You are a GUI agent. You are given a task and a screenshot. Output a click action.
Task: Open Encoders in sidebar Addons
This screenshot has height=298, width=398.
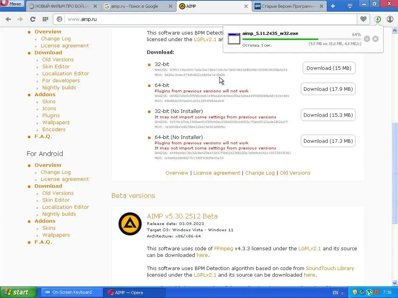54,129
